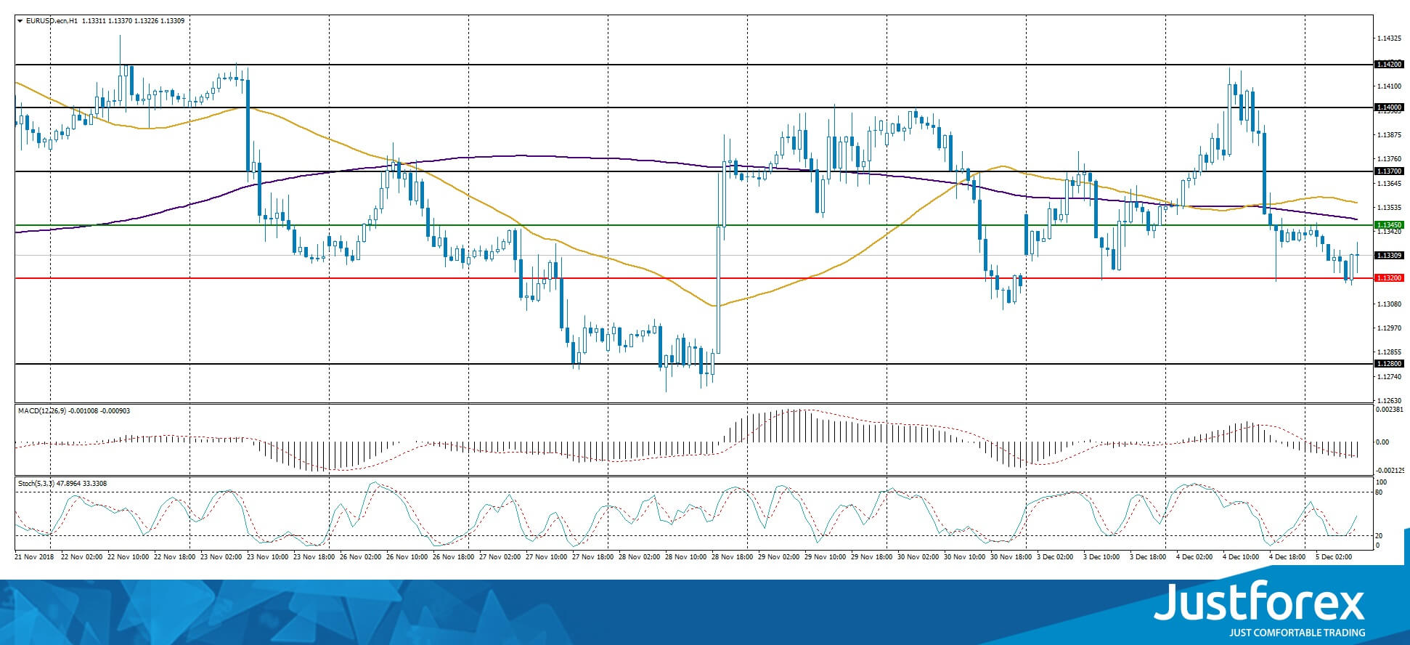
Task: Select the red horizontal line at 1.13200
Action: (694, 278)
